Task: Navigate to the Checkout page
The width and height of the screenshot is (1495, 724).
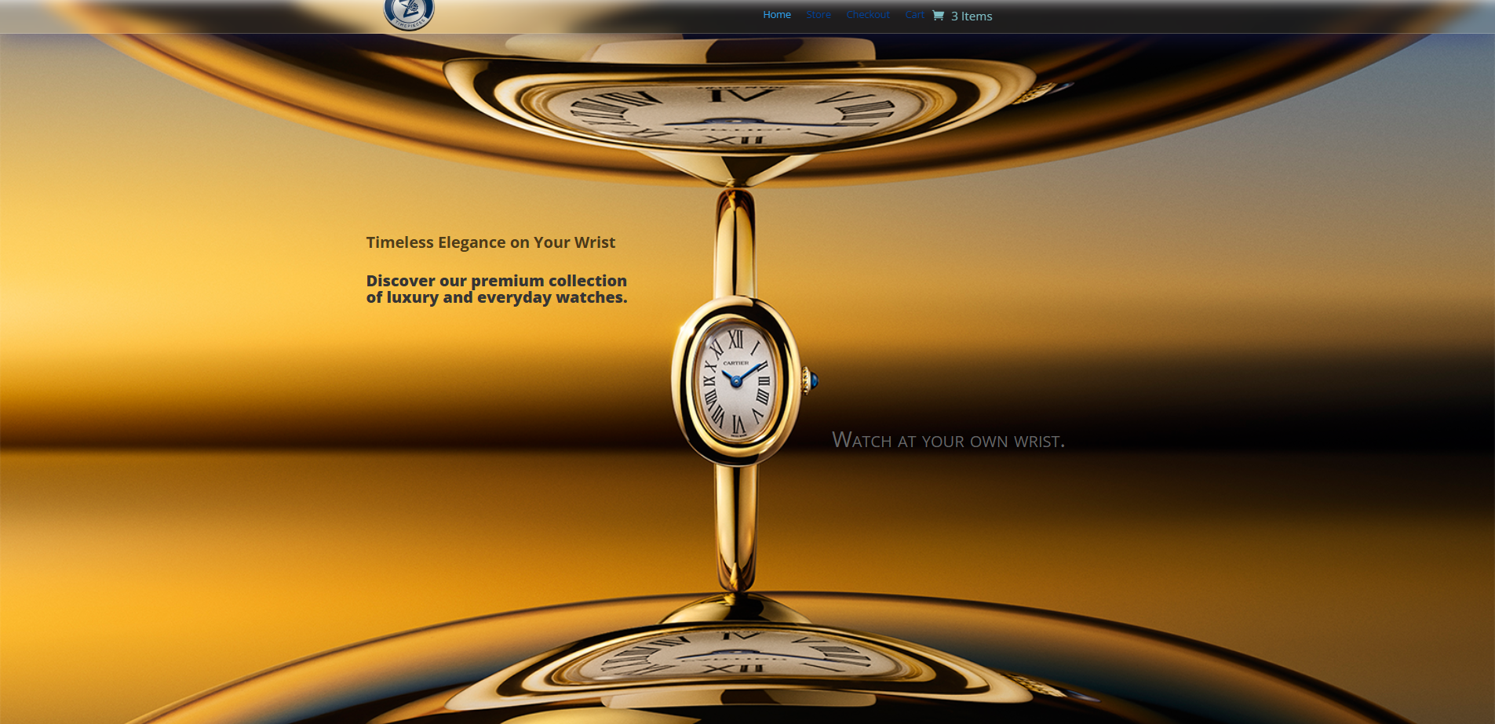Action: [867, 15]
